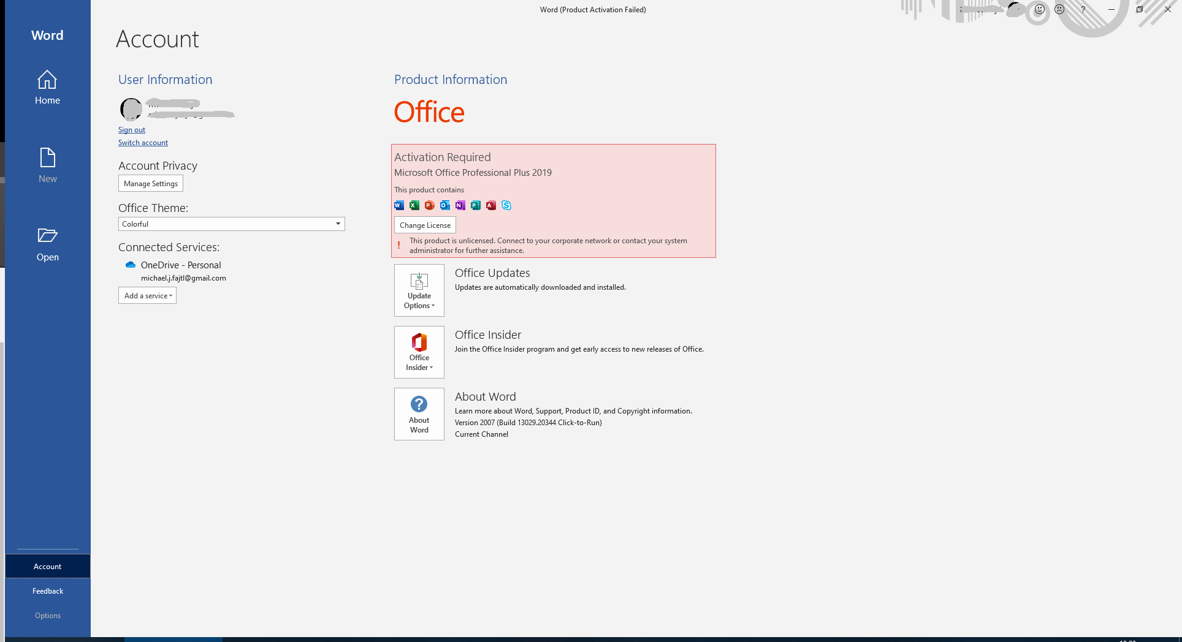Open the New document page

click(x=47, y=166)
